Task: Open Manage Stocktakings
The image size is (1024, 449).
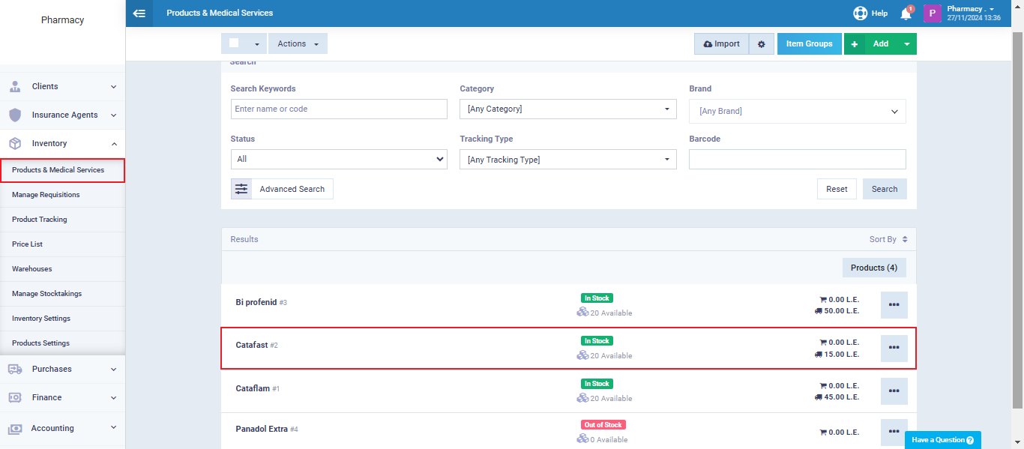Action: [62, 294]
